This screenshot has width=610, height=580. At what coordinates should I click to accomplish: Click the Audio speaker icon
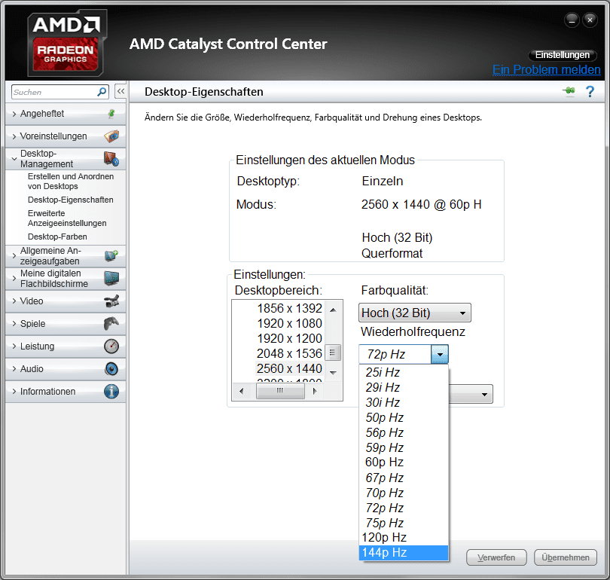pos(111,369)
